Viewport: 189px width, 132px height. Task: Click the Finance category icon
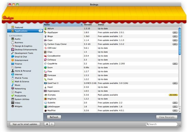tap(13, 64)
